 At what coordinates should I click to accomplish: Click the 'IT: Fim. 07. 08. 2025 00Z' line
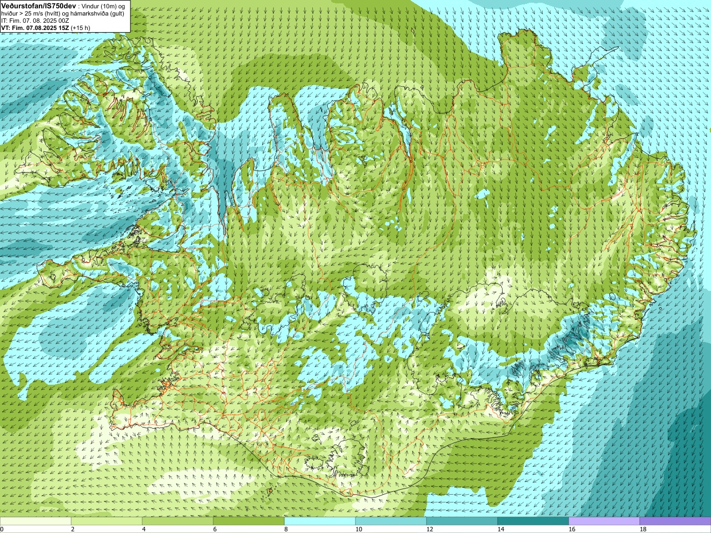pyautogui.click(x=35, y=21)
